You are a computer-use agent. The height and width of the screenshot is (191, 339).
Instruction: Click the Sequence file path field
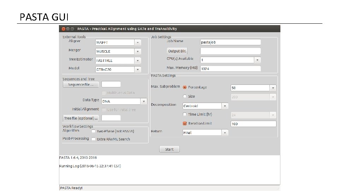coord(111,85)
